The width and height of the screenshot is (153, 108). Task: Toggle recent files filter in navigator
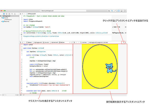pos(16,95)
